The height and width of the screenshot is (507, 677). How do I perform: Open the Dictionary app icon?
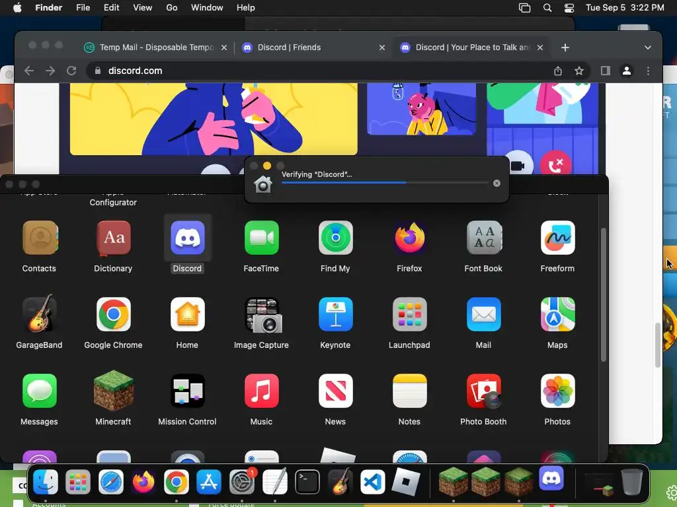click(x=114, y=238)
